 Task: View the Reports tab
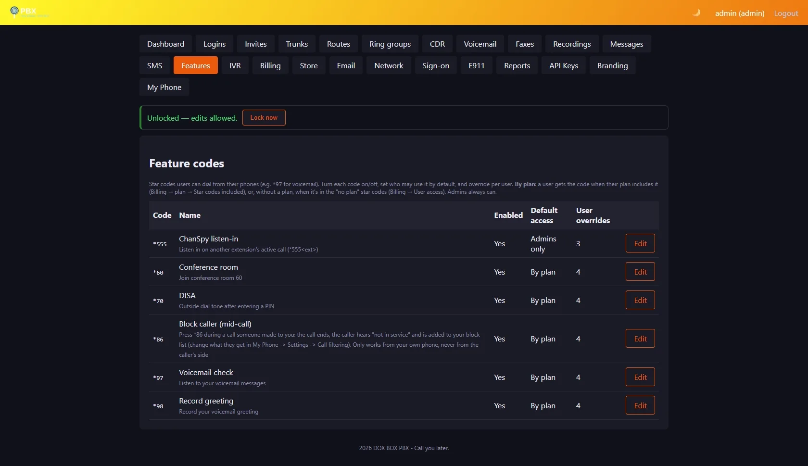coord(517,65)
